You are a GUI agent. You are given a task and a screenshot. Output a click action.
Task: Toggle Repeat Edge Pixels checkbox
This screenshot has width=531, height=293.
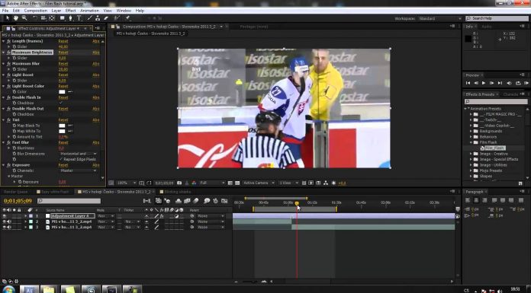pyautogui.click(x=61, y=159)
